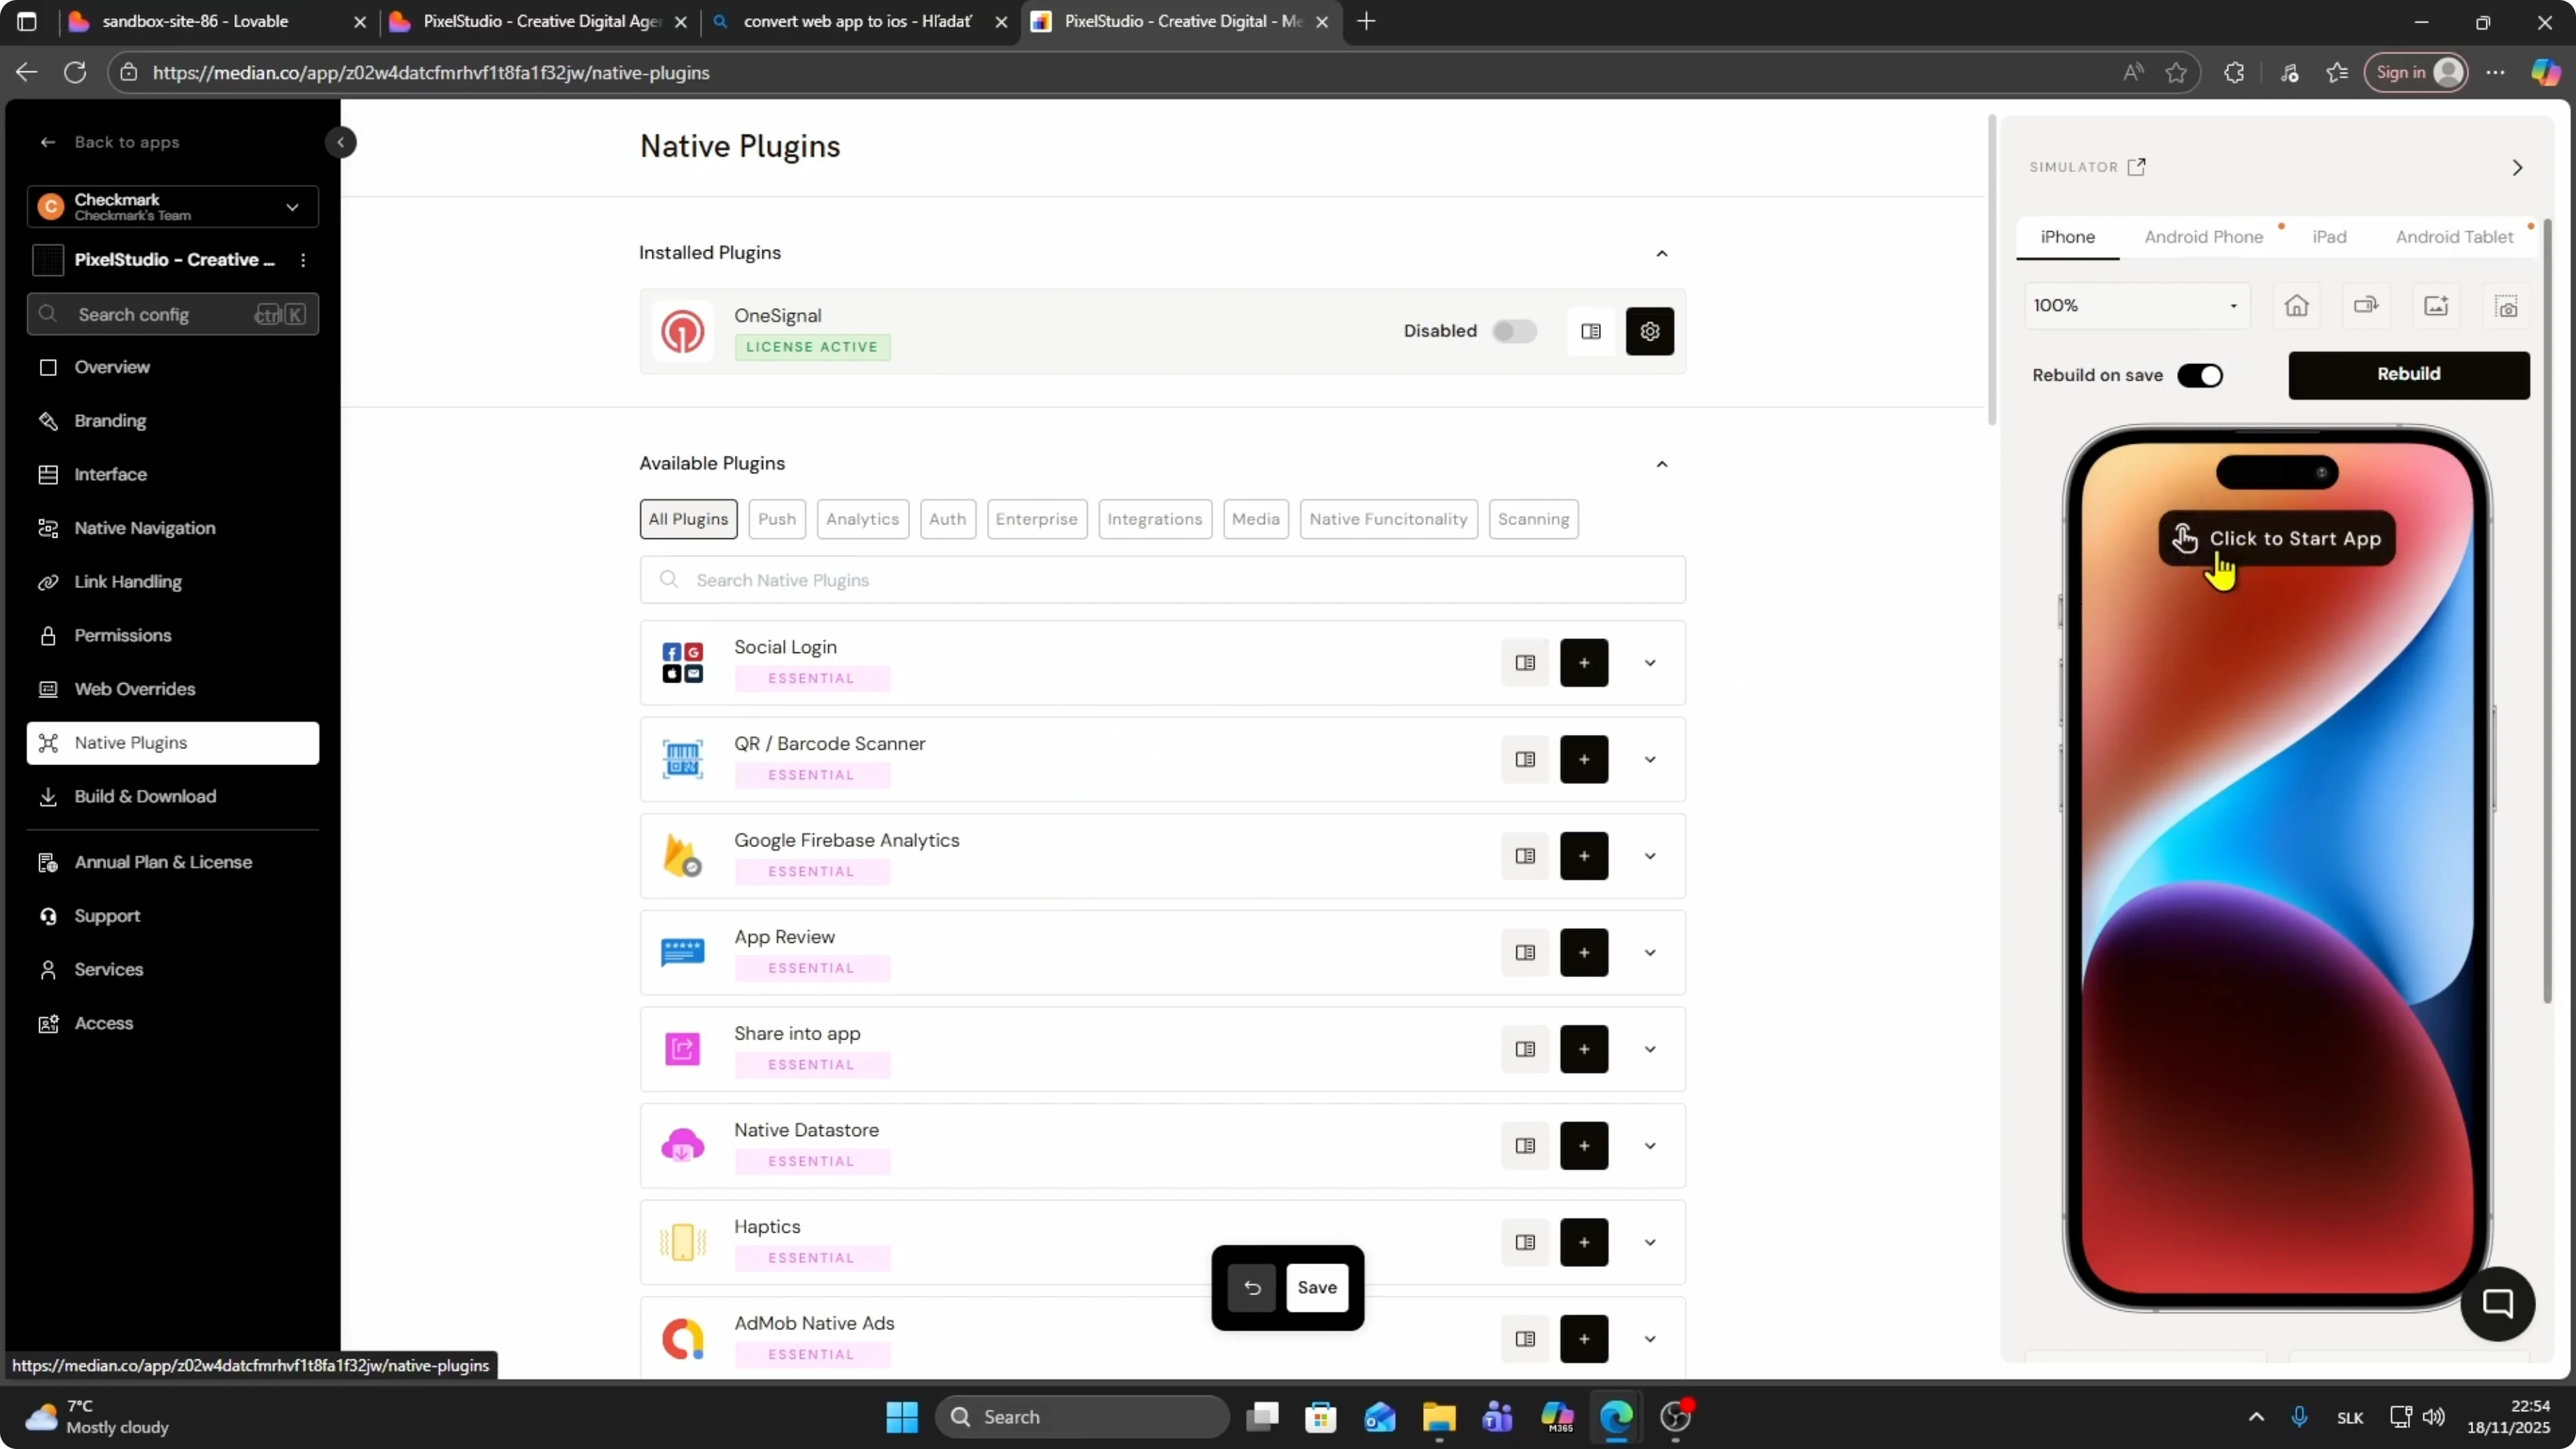Collapse the Installed Plugins section
Screen dimensions: 2576x1449
1662,253
